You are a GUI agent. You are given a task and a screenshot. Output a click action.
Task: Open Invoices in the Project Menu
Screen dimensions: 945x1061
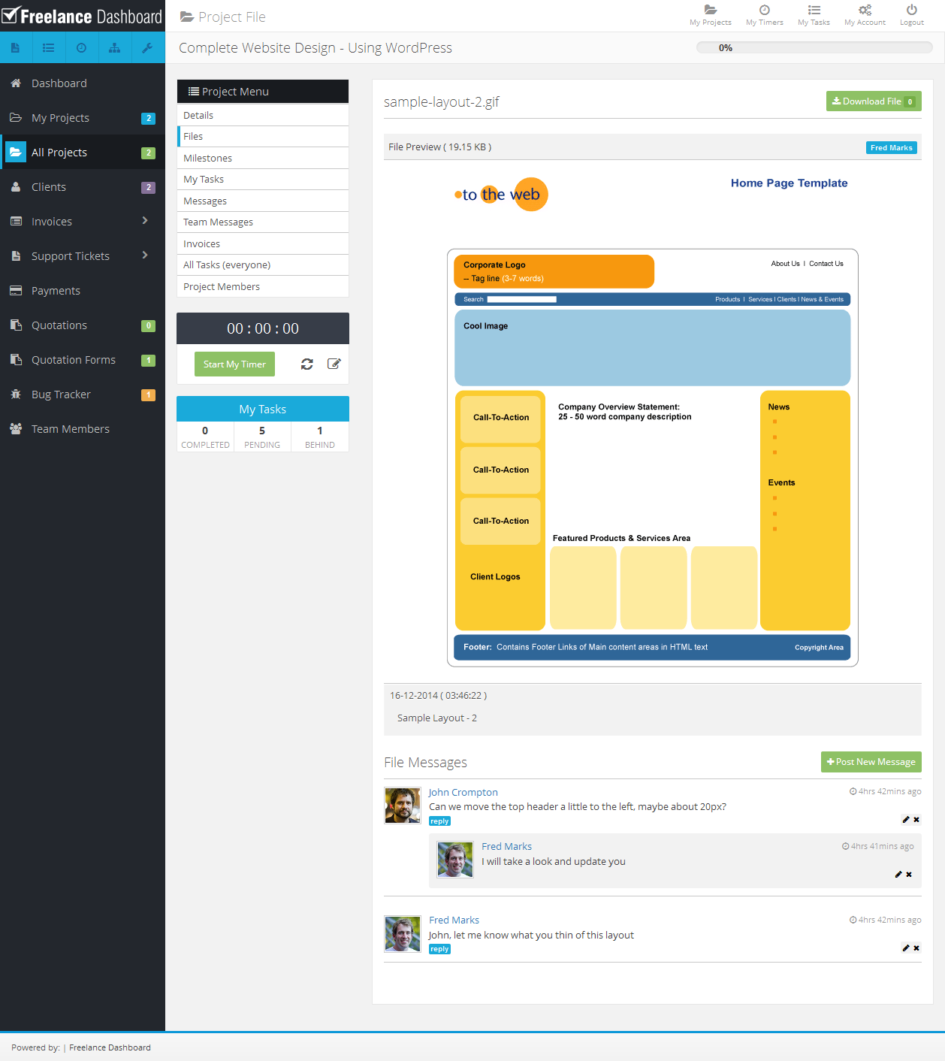click(263, 244)
